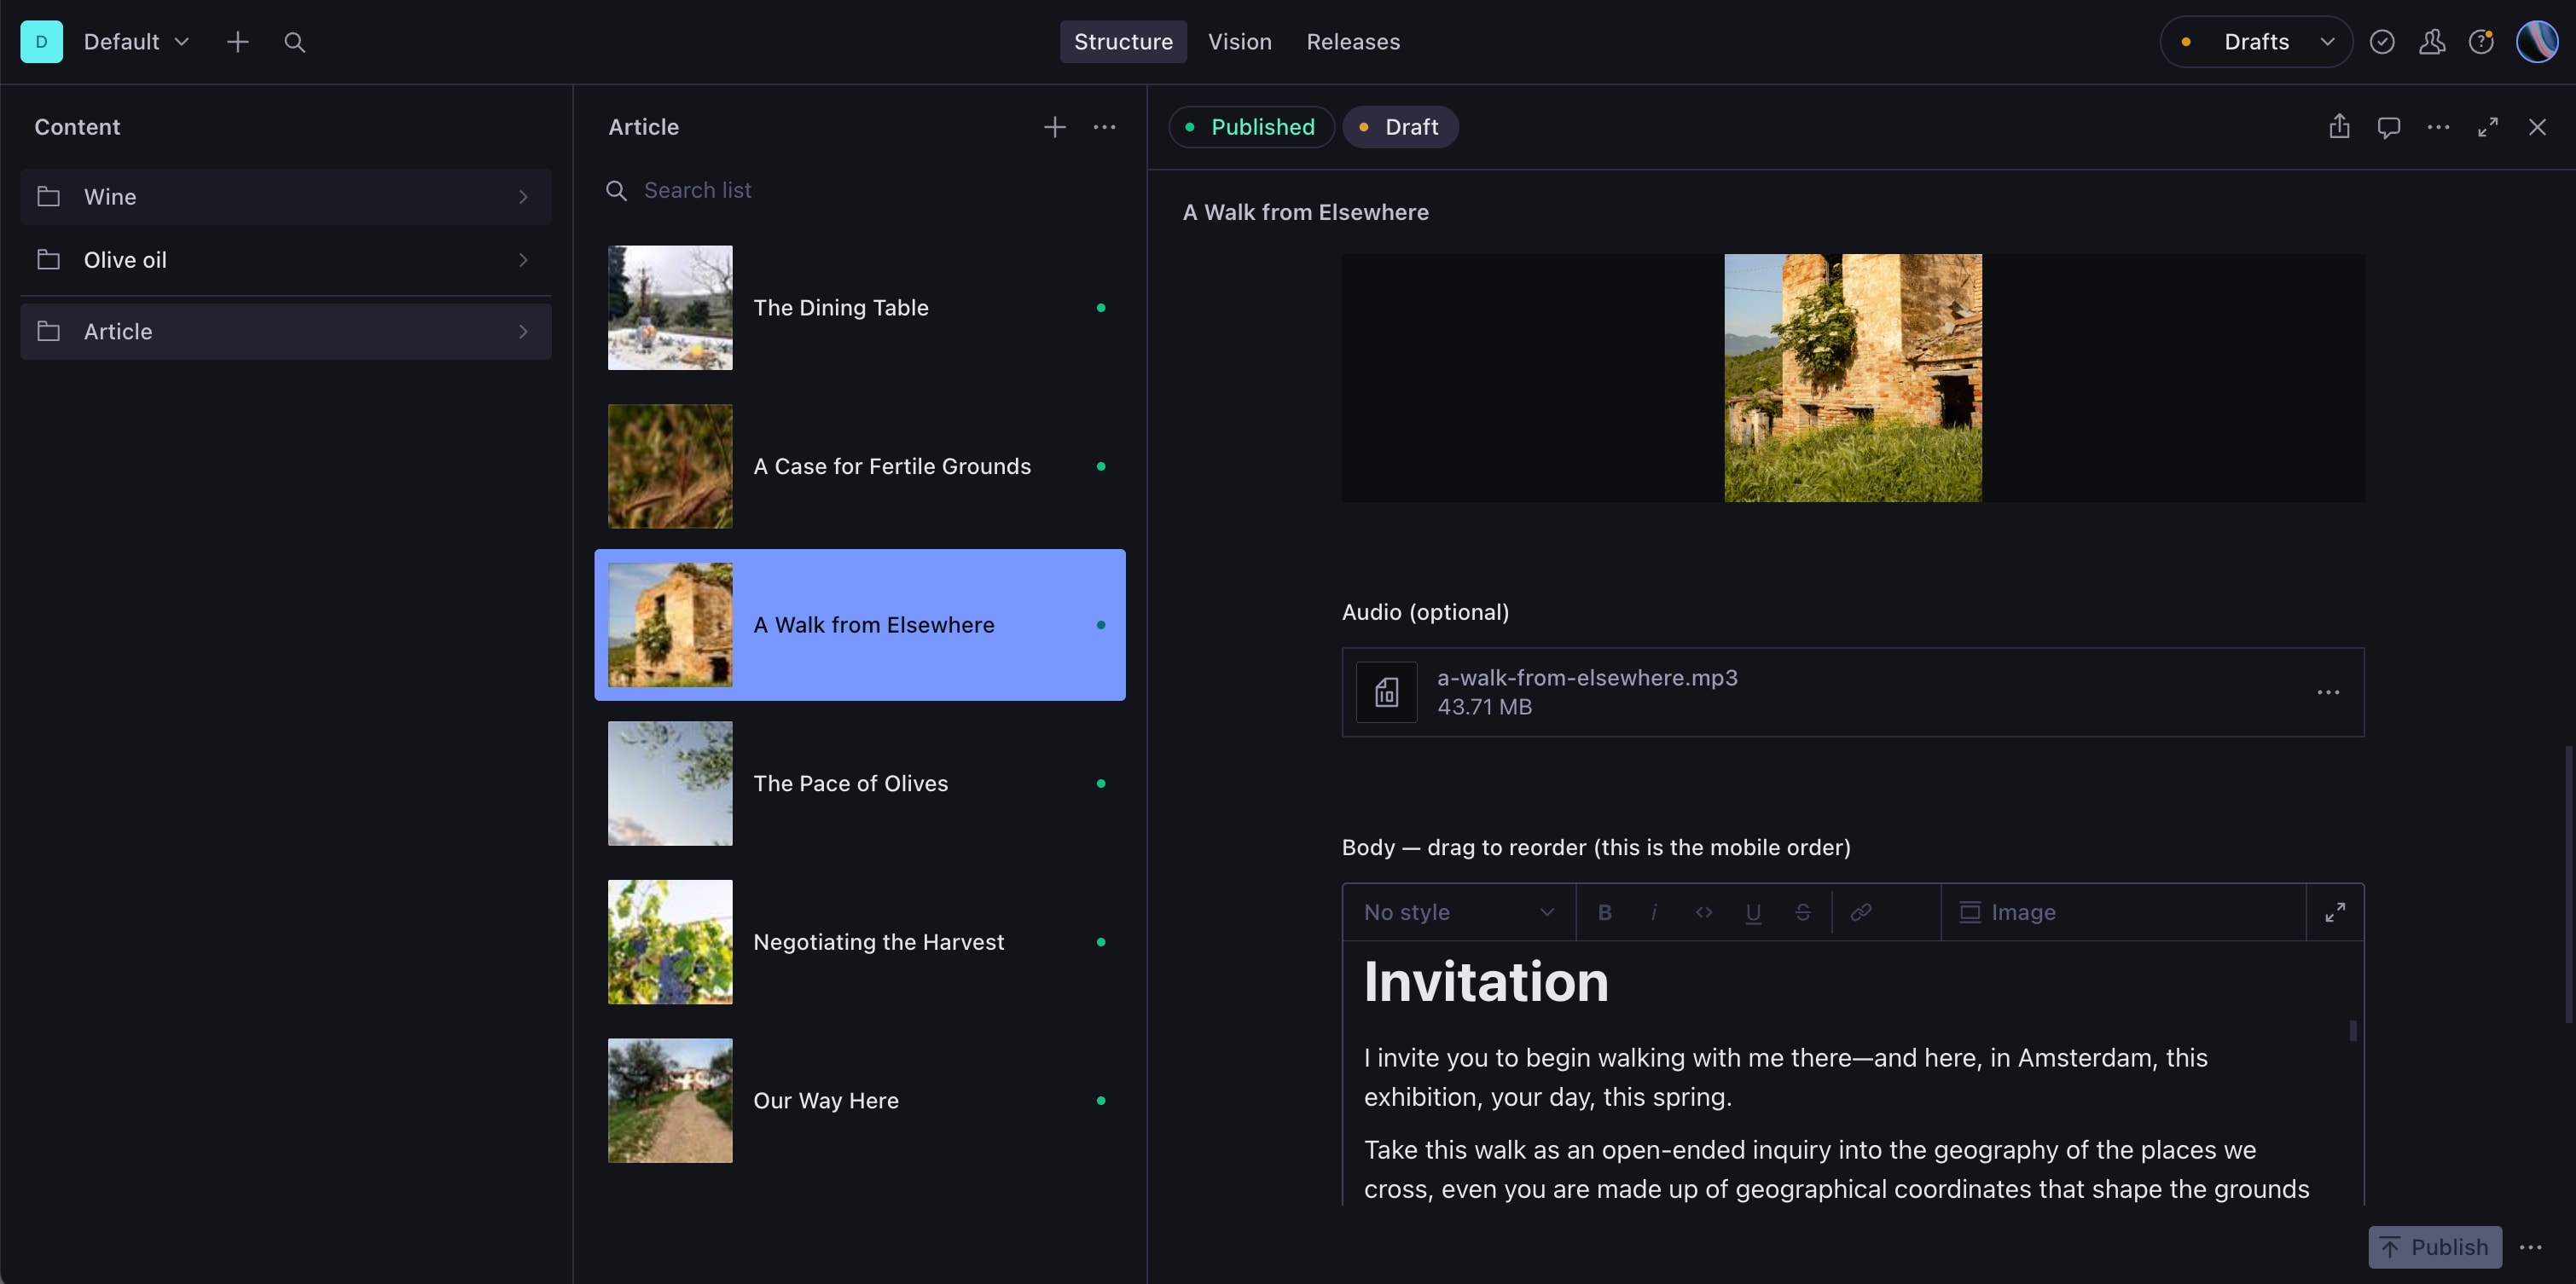This screenshot has width=2576, height=1284.
Task: Toggle underline formatting in body editor
Action: [x=1753, y=912]
